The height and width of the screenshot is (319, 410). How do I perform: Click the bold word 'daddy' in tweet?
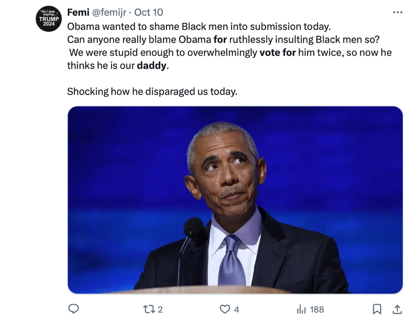[x=152, y=66]
